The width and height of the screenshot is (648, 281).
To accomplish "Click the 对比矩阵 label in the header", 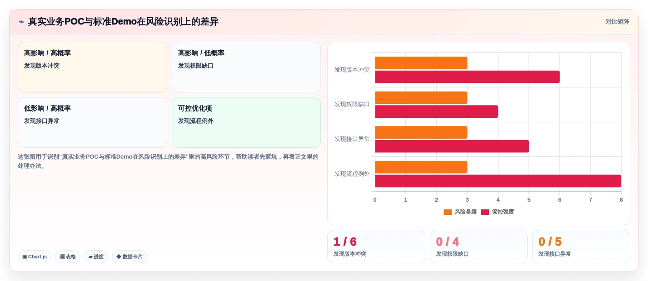I will [617, 22].
